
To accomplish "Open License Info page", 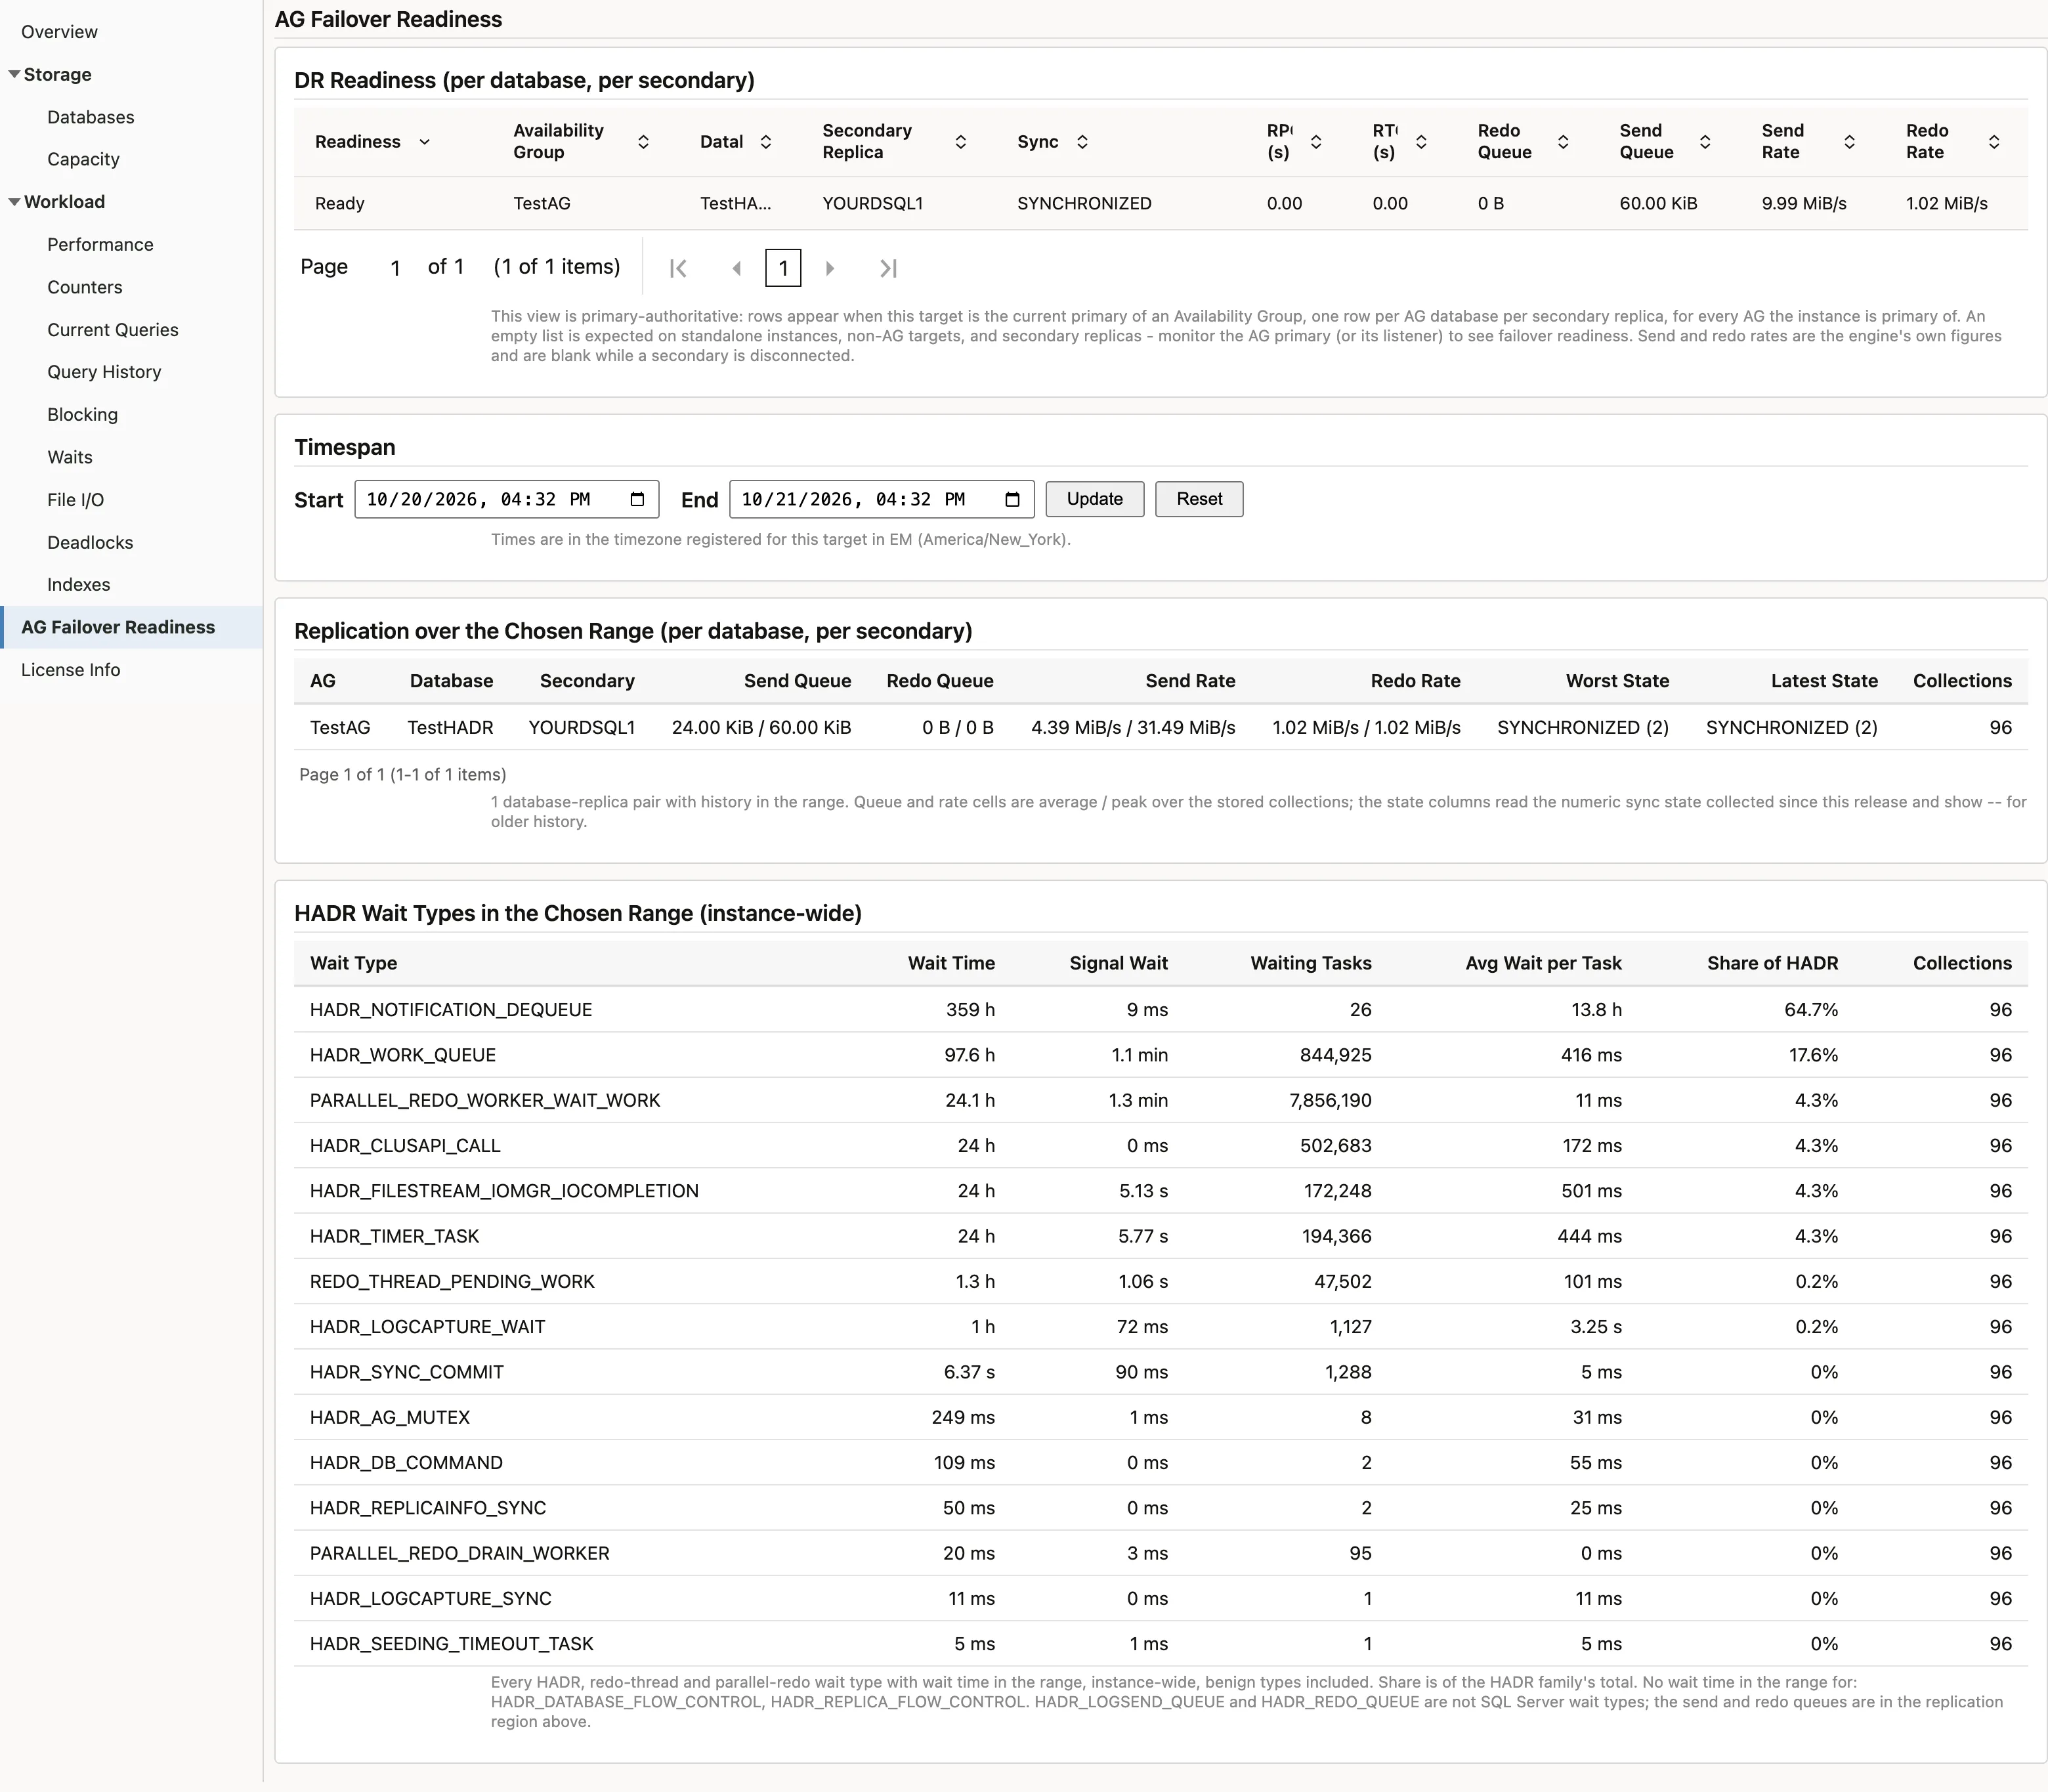I will [x=70, y=670].
